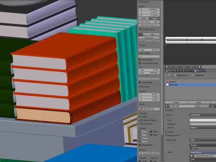Open the View menu in UV editor
Viewport: 216px width, 162px height.
(x=173, y=67)
